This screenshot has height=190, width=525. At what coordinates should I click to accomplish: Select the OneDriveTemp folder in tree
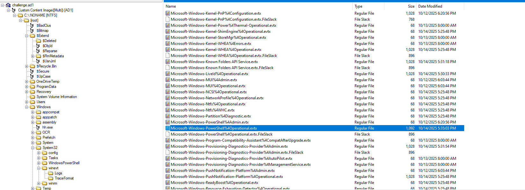click(48, 81)
